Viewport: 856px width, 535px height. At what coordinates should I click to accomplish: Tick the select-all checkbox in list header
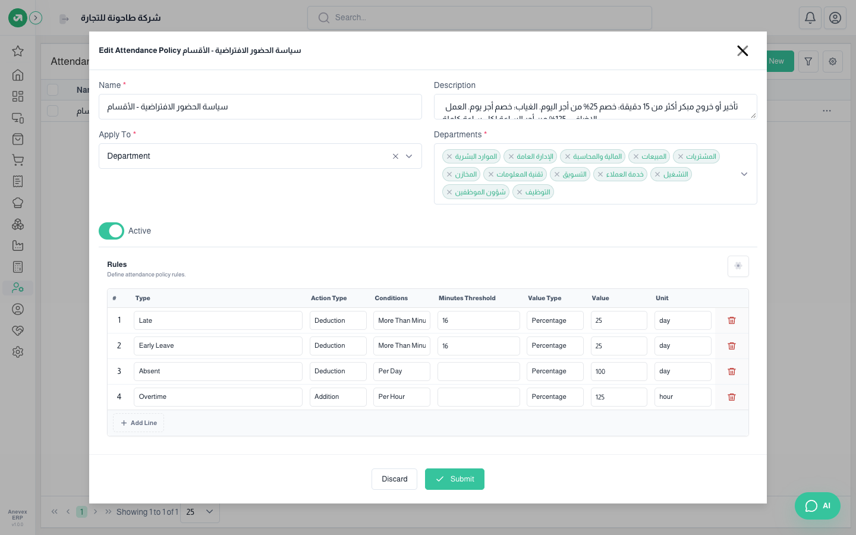point(53,90)
